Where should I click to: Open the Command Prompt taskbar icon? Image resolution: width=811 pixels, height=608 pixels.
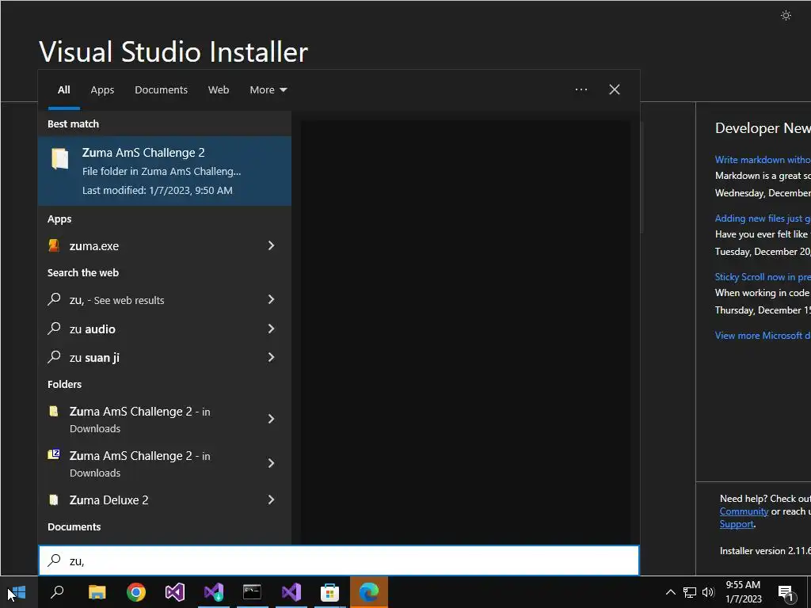click(253, 592)
